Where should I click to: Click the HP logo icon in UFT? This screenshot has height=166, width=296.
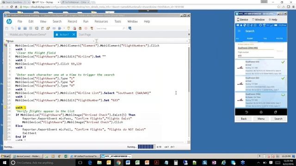coord(9,22)
